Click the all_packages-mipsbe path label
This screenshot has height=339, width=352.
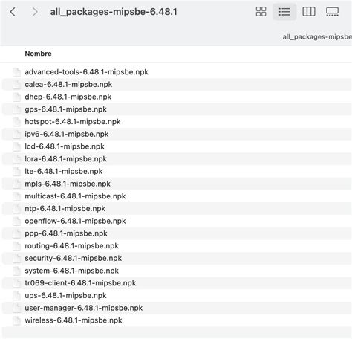(x=317, y=37)
